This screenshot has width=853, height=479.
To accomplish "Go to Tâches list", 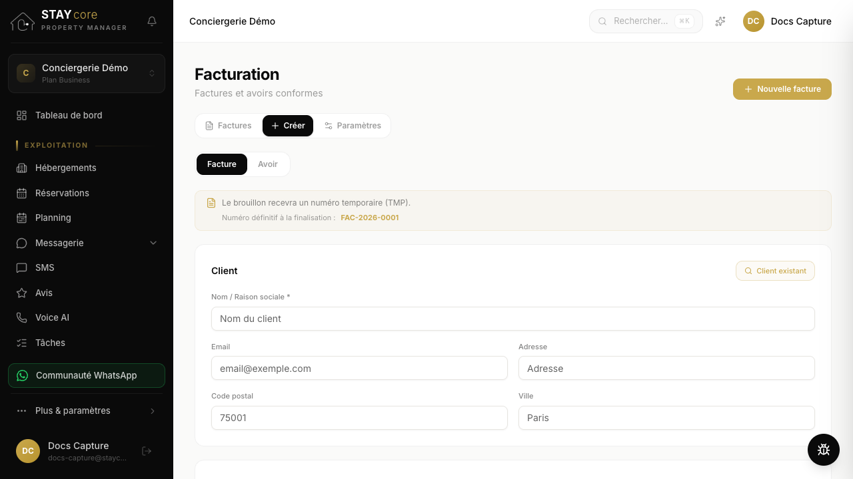I will point(87,343).
